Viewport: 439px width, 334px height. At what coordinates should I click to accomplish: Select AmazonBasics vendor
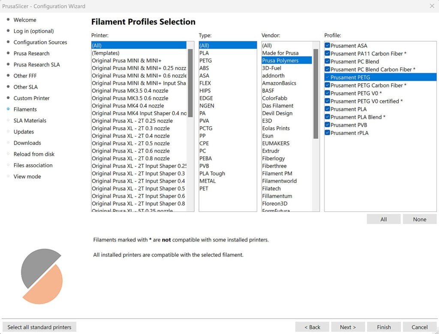(287, 83)
